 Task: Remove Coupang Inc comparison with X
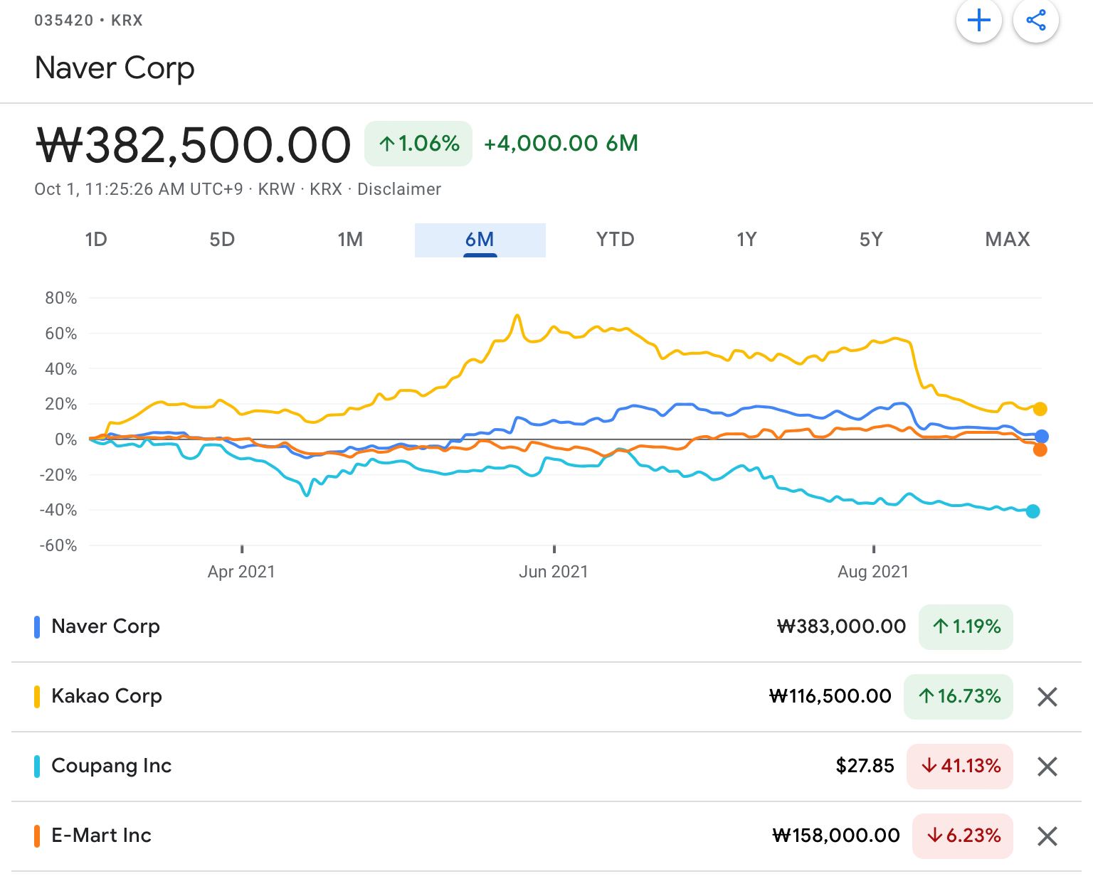tap(1047, 767)
